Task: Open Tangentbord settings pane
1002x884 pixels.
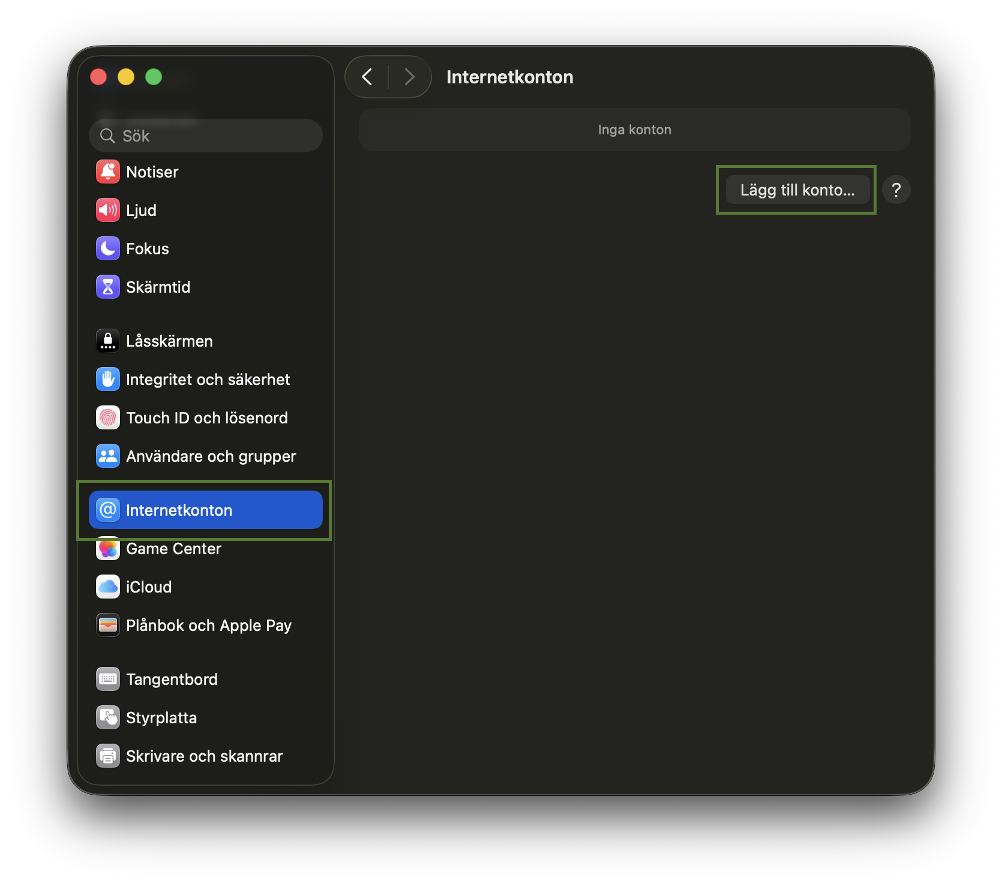Action: 172,679
